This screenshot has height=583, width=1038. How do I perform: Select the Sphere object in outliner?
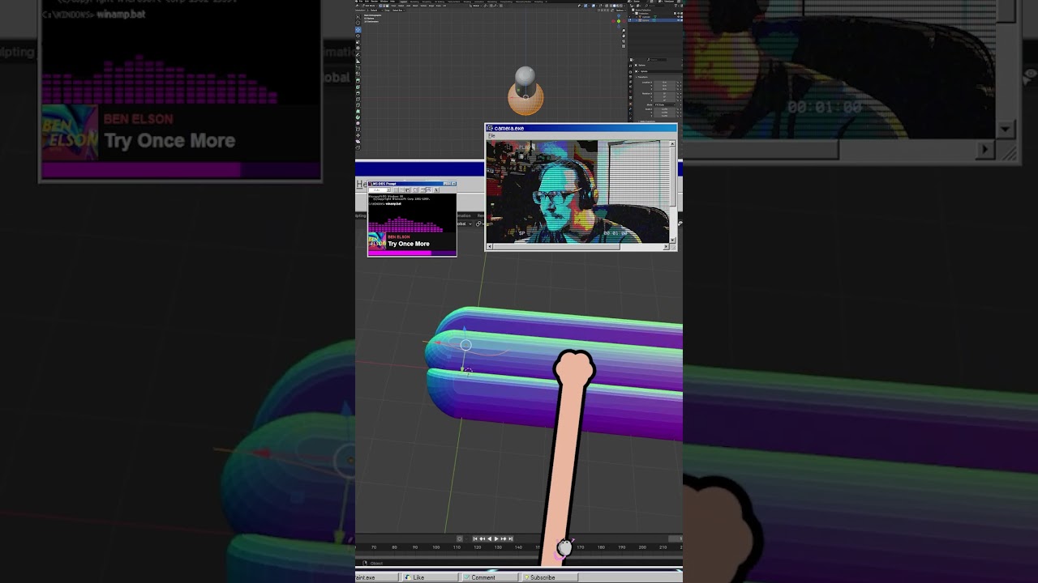tap(646, 20)
